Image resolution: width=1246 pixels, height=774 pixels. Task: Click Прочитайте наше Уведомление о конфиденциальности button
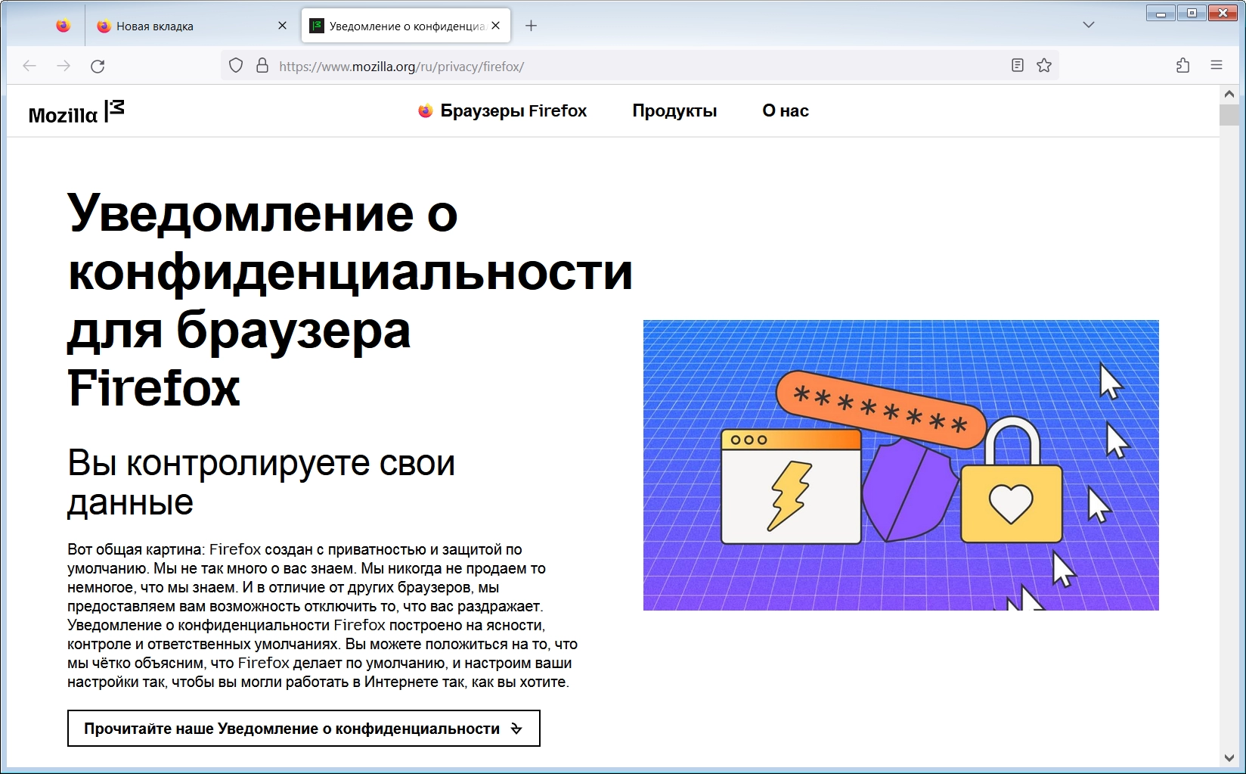click(x=304, y=728)
